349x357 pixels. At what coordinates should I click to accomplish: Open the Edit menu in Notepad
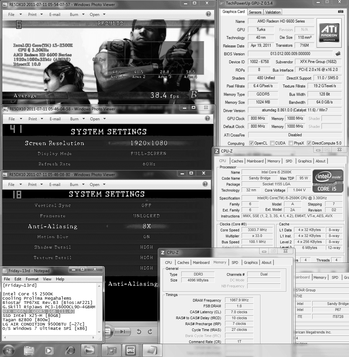click(18, 279)
